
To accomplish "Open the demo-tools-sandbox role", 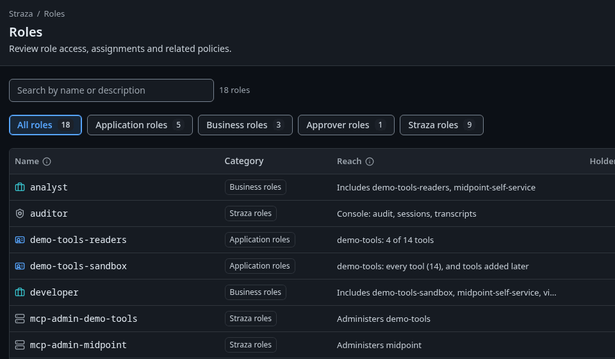I will (78, 266).
